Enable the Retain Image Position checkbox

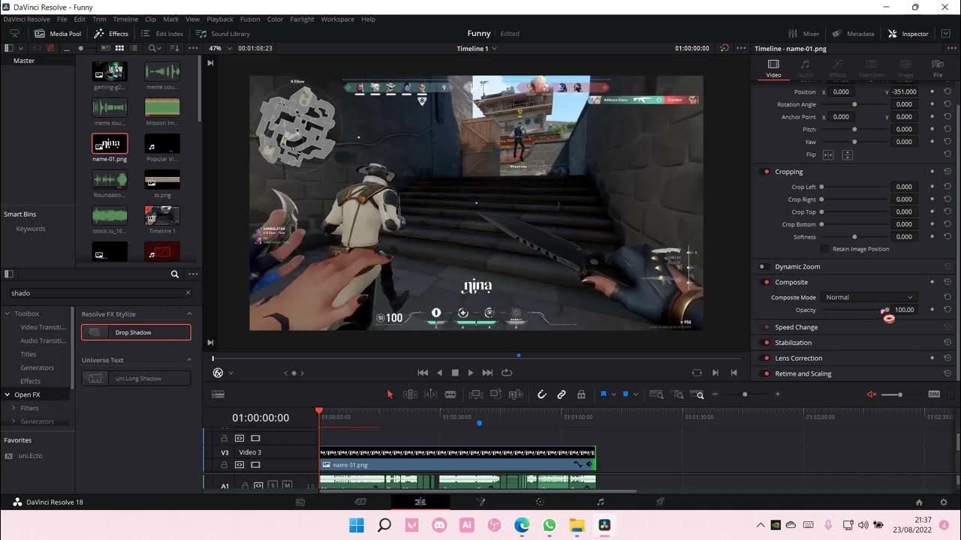click(825, 249)
